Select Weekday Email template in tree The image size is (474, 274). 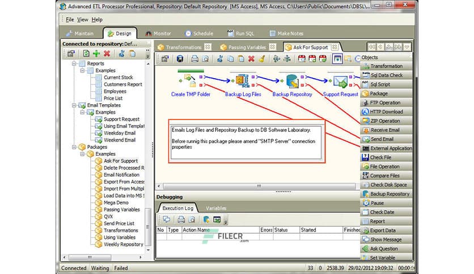pyautogui.click(x=120, y=133)
